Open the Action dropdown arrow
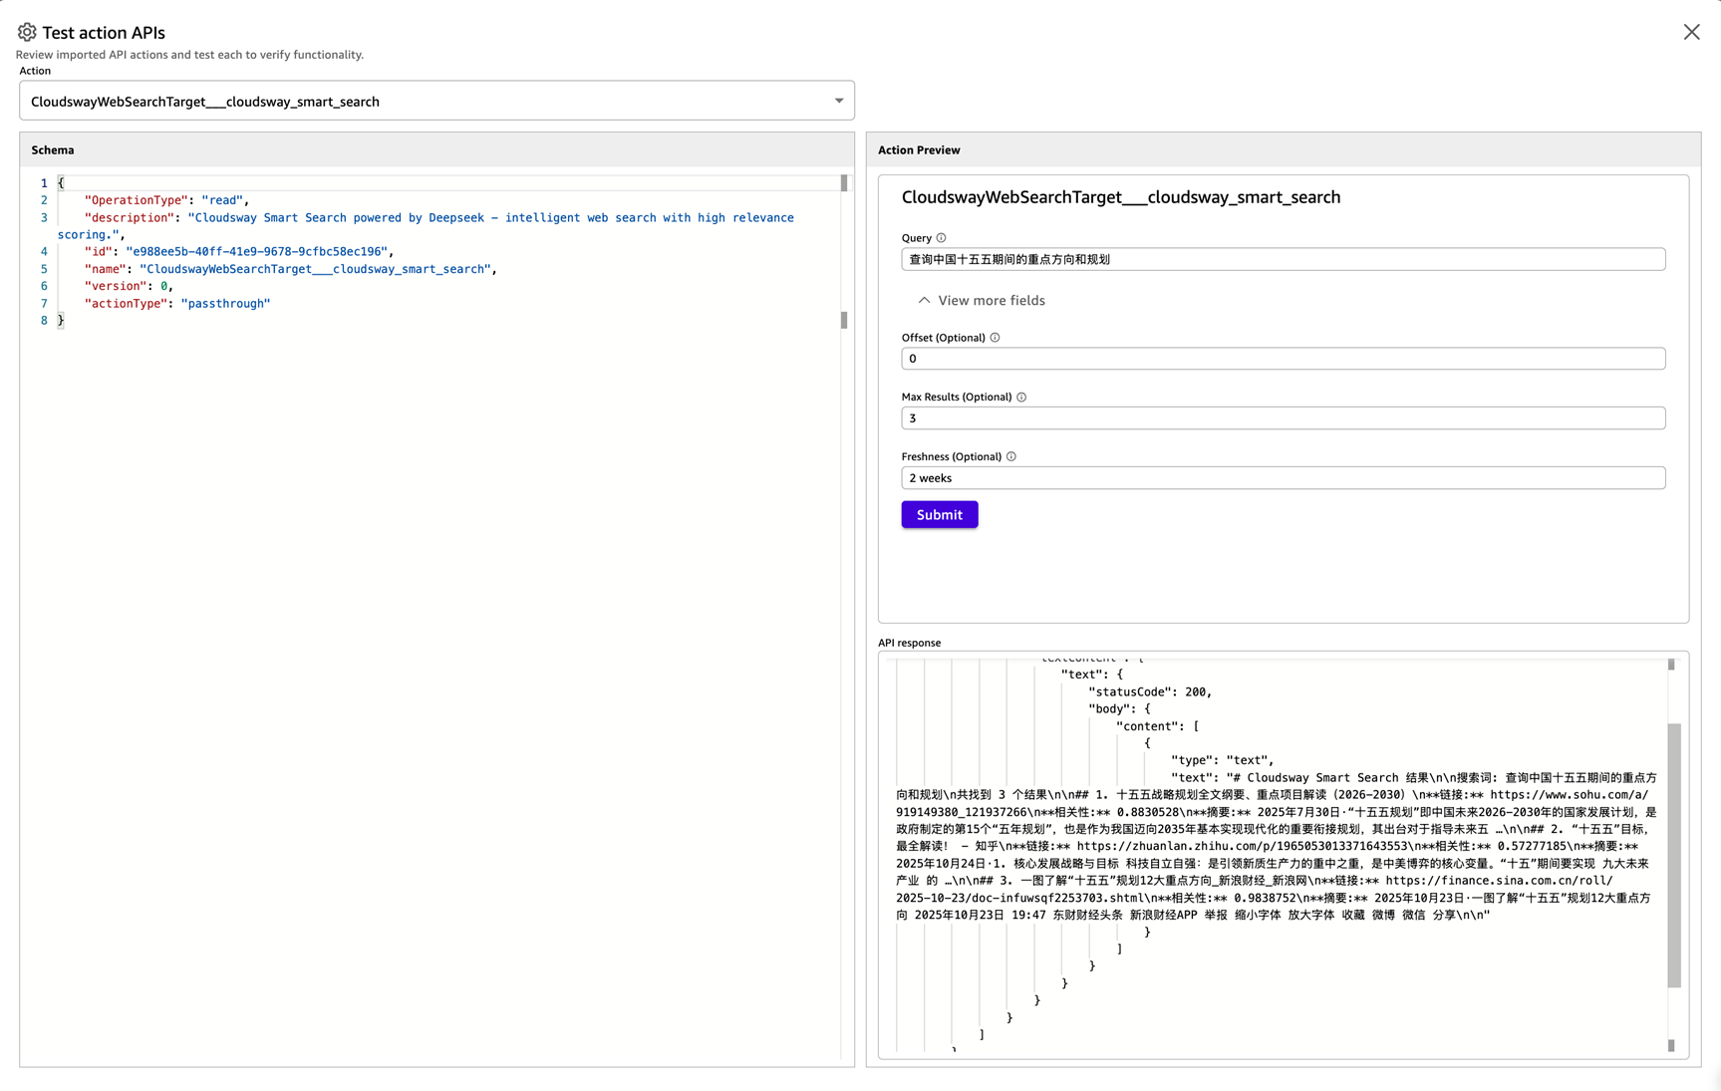The width and height of the screenshot is (1721, 1091). coord(838,101)
